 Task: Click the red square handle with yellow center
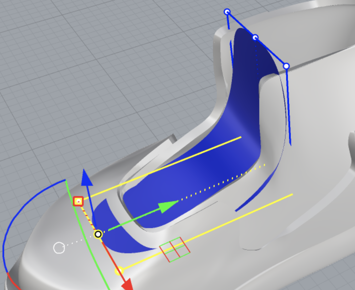click(x=78, y=201)
